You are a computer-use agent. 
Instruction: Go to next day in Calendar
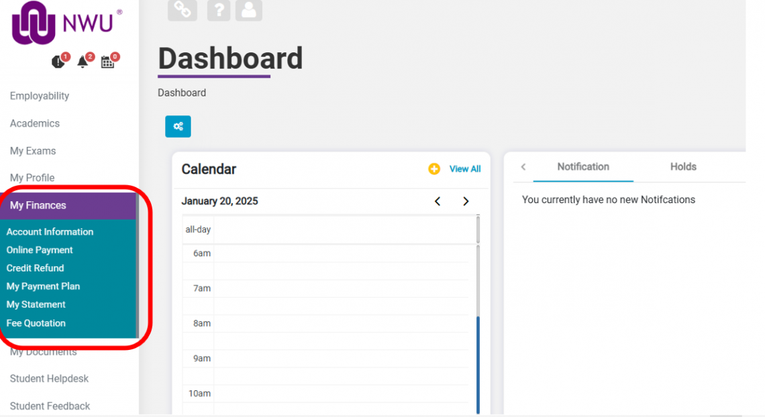[466, 201]
